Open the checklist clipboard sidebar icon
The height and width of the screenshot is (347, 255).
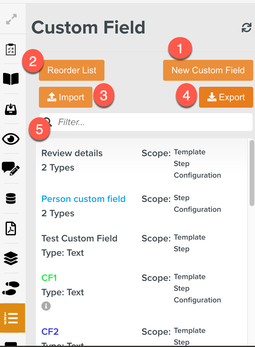(11, 49)
